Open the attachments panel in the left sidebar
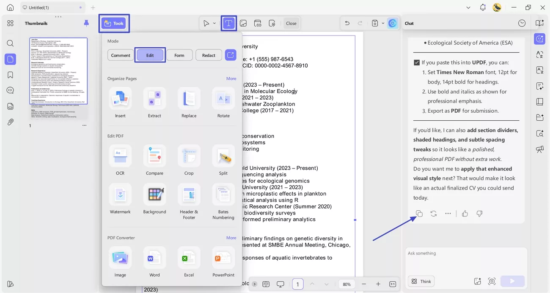The width and height of the screenshot is (550, 293). coord(10,122)
